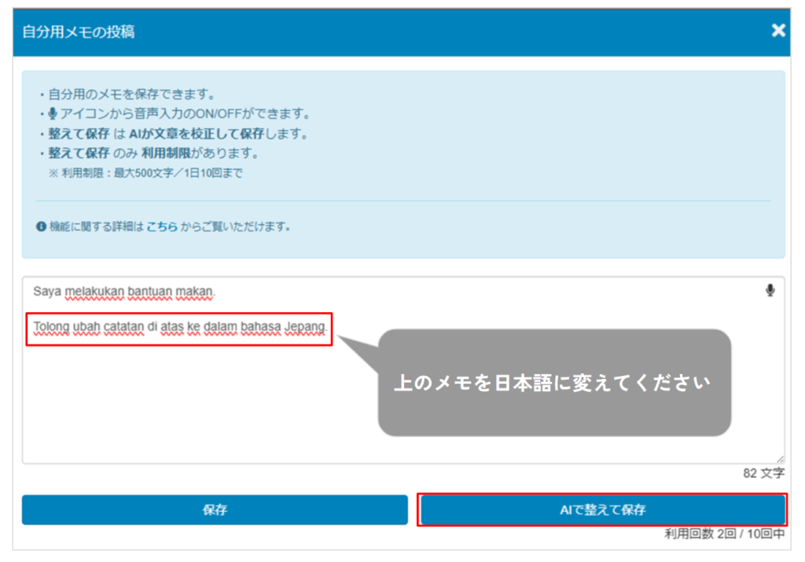The height and width of the screenshot is (562, 805).
Task: Click the gray speech bubble 上のメモを日本語に変えてください
Action: pos(553,383)
